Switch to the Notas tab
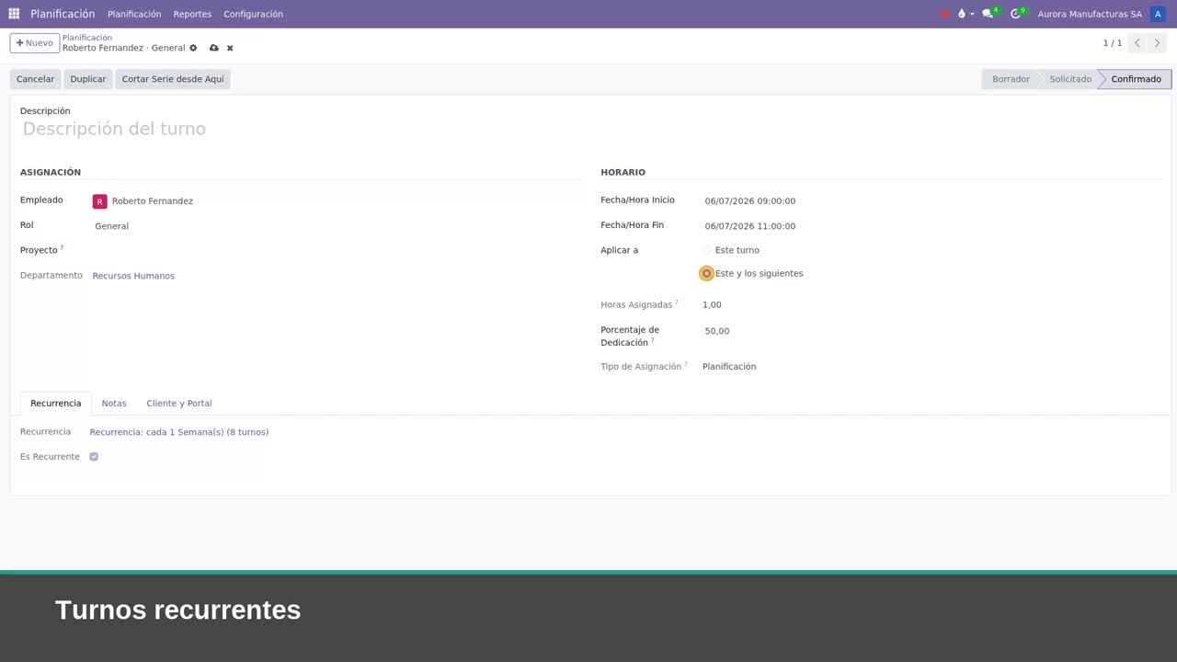This screenshot has width=1177, height=662. pyautogui.click(x=114, y=404)
